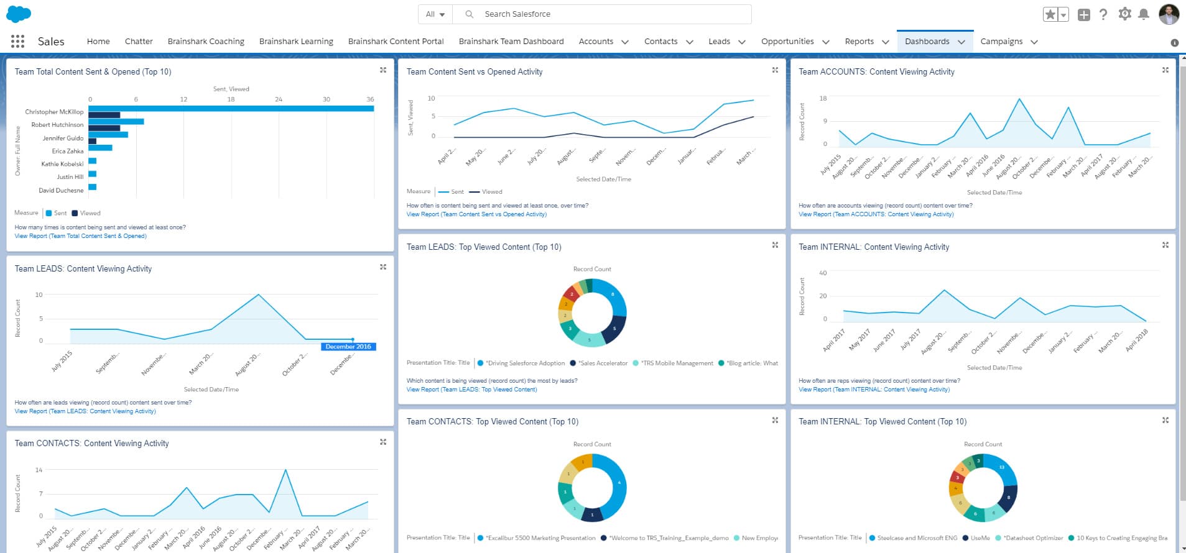Open the Setup gear icon

click(x=1124, y=14)
